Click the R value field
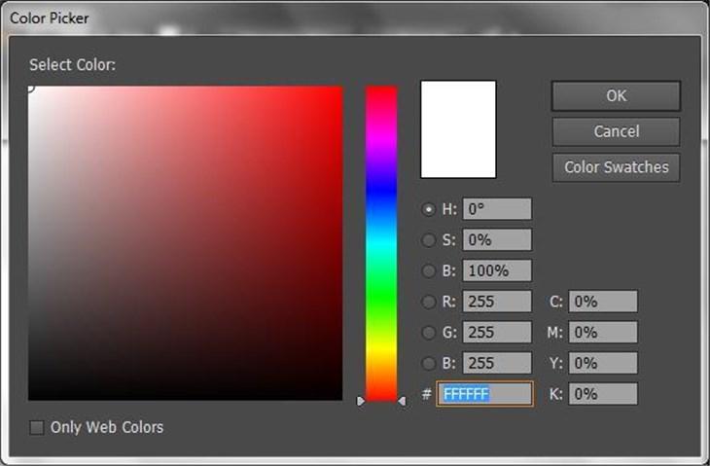The image size is (710, 466). pos(497,302)
